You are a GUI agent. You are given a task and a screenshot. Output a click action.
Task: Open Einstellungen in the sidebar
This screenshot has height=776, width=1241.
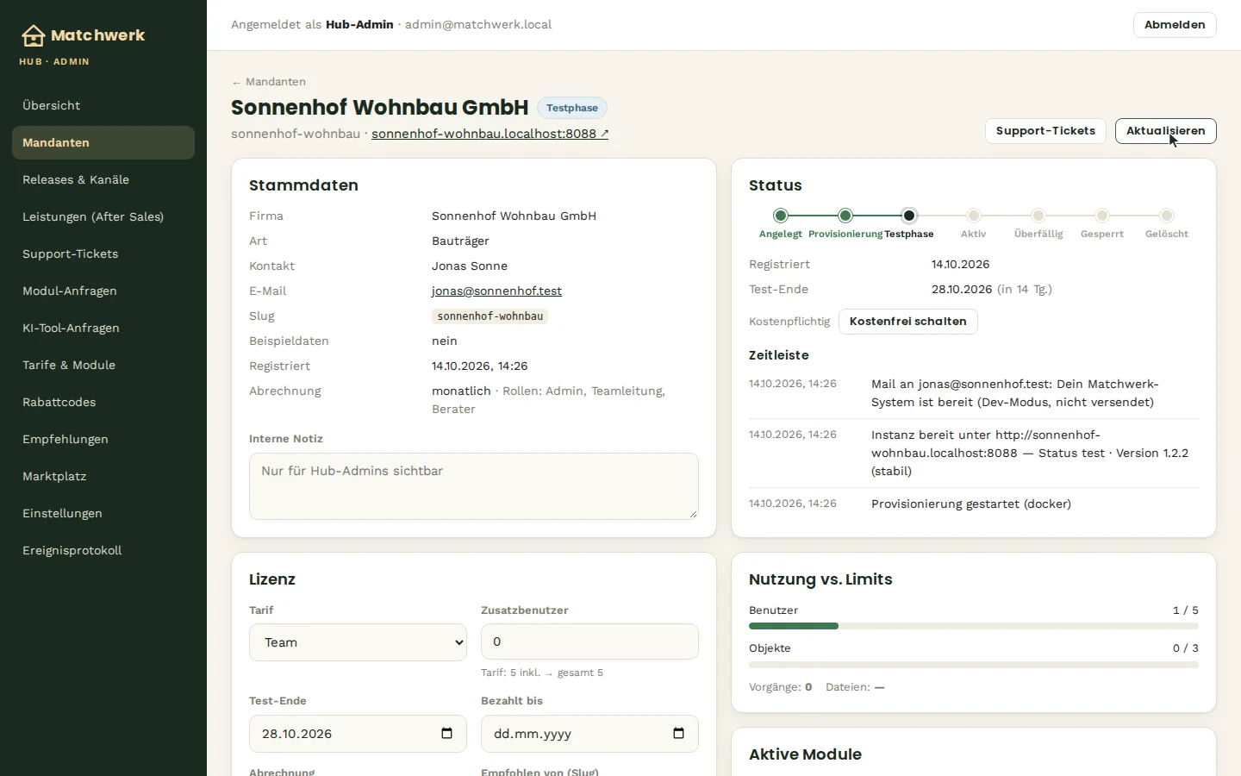point(103,513)
